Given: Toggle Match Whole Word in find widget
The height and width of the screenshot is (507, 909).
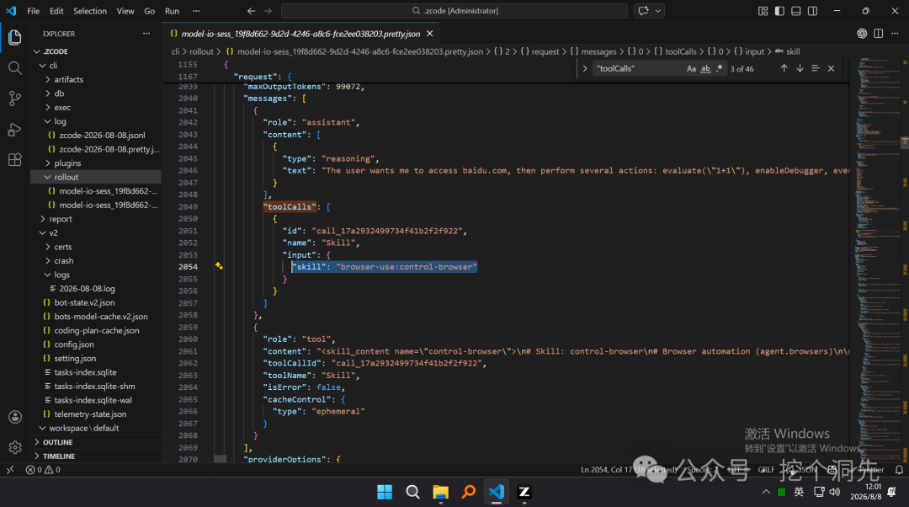Looking at the screenshot, I should (x=705, y=68).
